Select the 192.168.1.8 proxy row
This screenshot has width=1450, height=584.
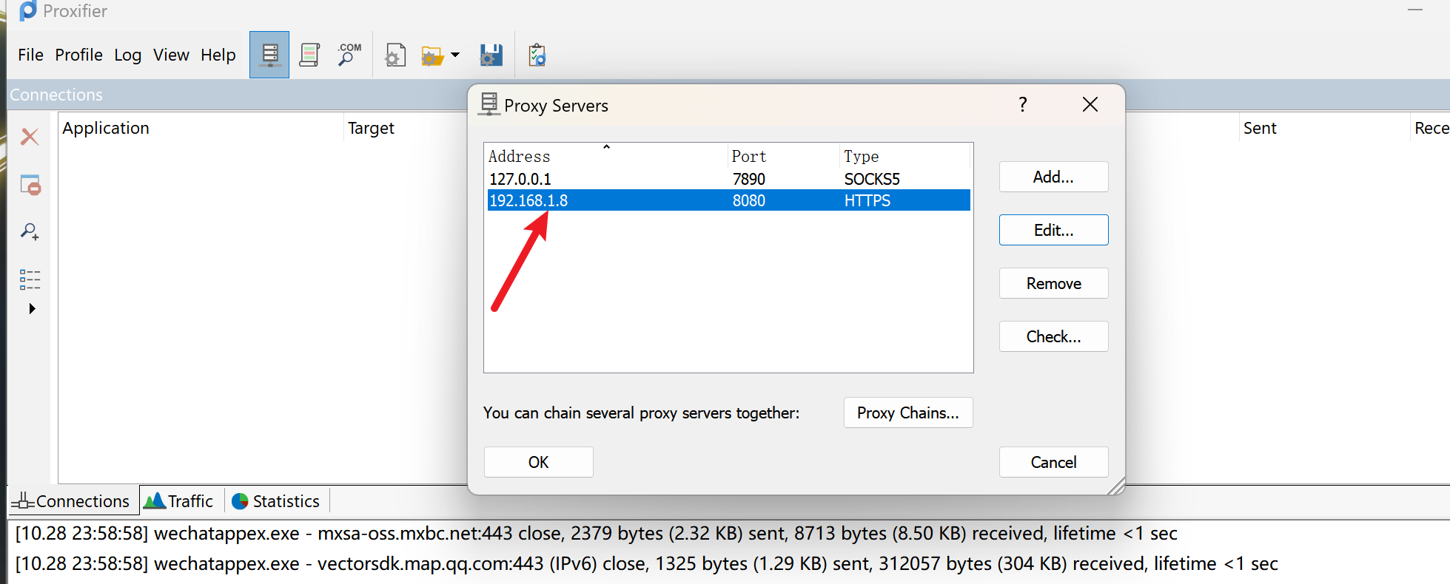tap(728, 200)
